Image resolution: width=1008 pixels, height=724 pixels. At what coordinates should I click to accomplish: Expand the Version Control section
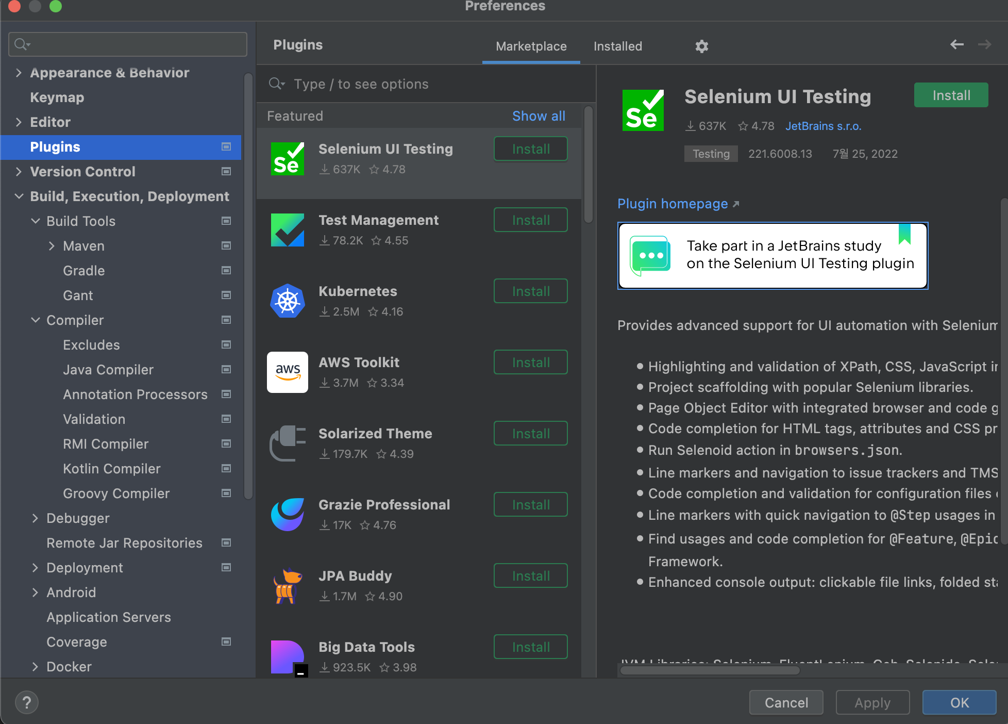(x=19, y=172)
